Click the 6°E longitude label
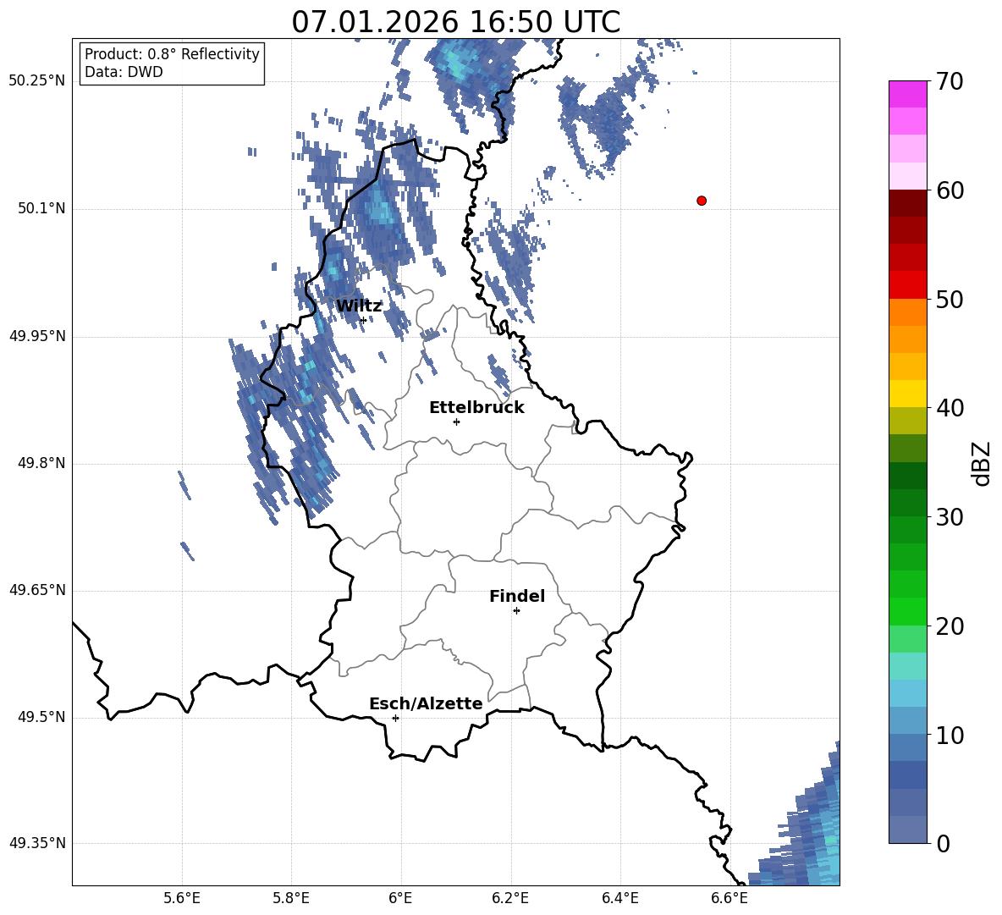 click(400, 898)
